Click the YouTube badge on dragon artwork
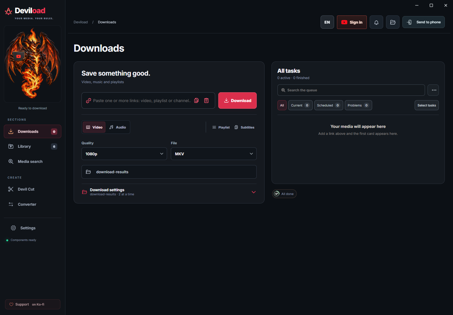 pos(19,56)
